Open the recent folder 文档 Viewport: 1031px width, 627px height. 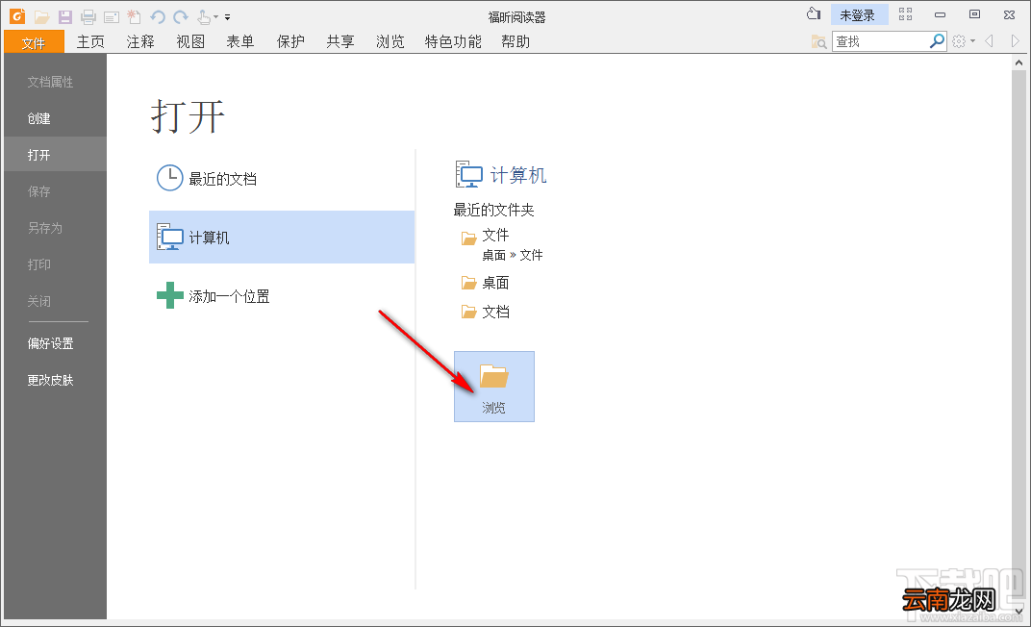[x=486, y=312]
